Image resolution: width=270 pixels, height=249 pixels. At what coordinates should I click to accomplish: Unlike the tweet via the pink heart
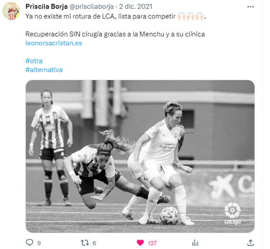click(140, 243)
